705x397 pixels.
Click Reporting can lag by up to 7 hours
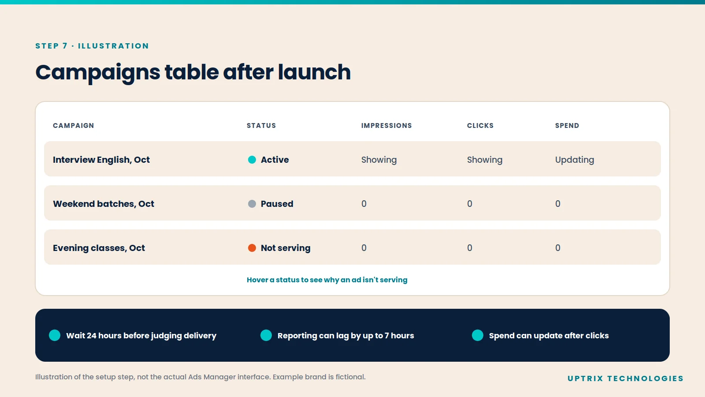346,336
